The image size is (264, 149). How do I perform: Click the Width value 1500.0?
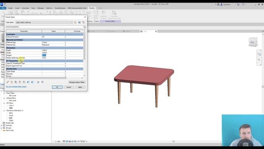click(x=53, y=53)
